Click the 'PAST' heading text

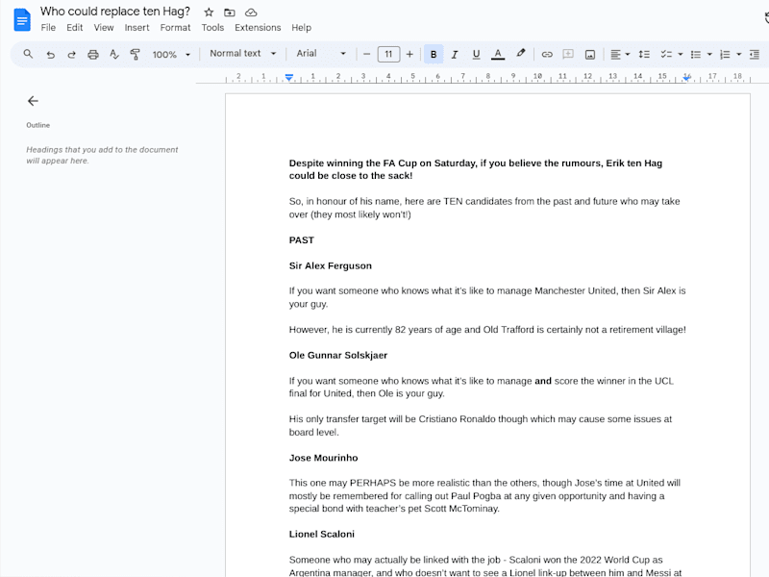click(301, 239)
